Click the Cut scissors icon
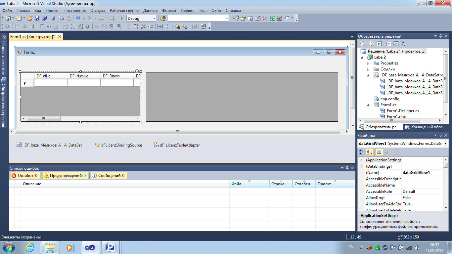The image size is (452, 254). tap(54, 19)
